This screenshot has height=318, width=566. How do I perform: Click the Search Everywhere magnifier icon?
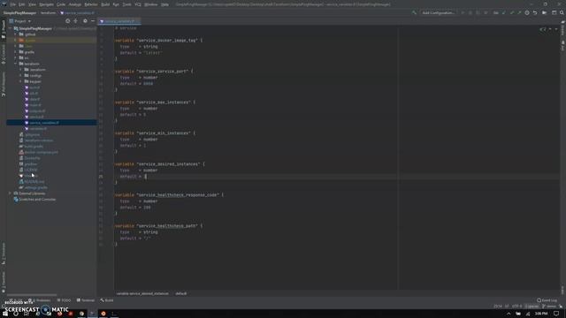click(x=562, y=13)
